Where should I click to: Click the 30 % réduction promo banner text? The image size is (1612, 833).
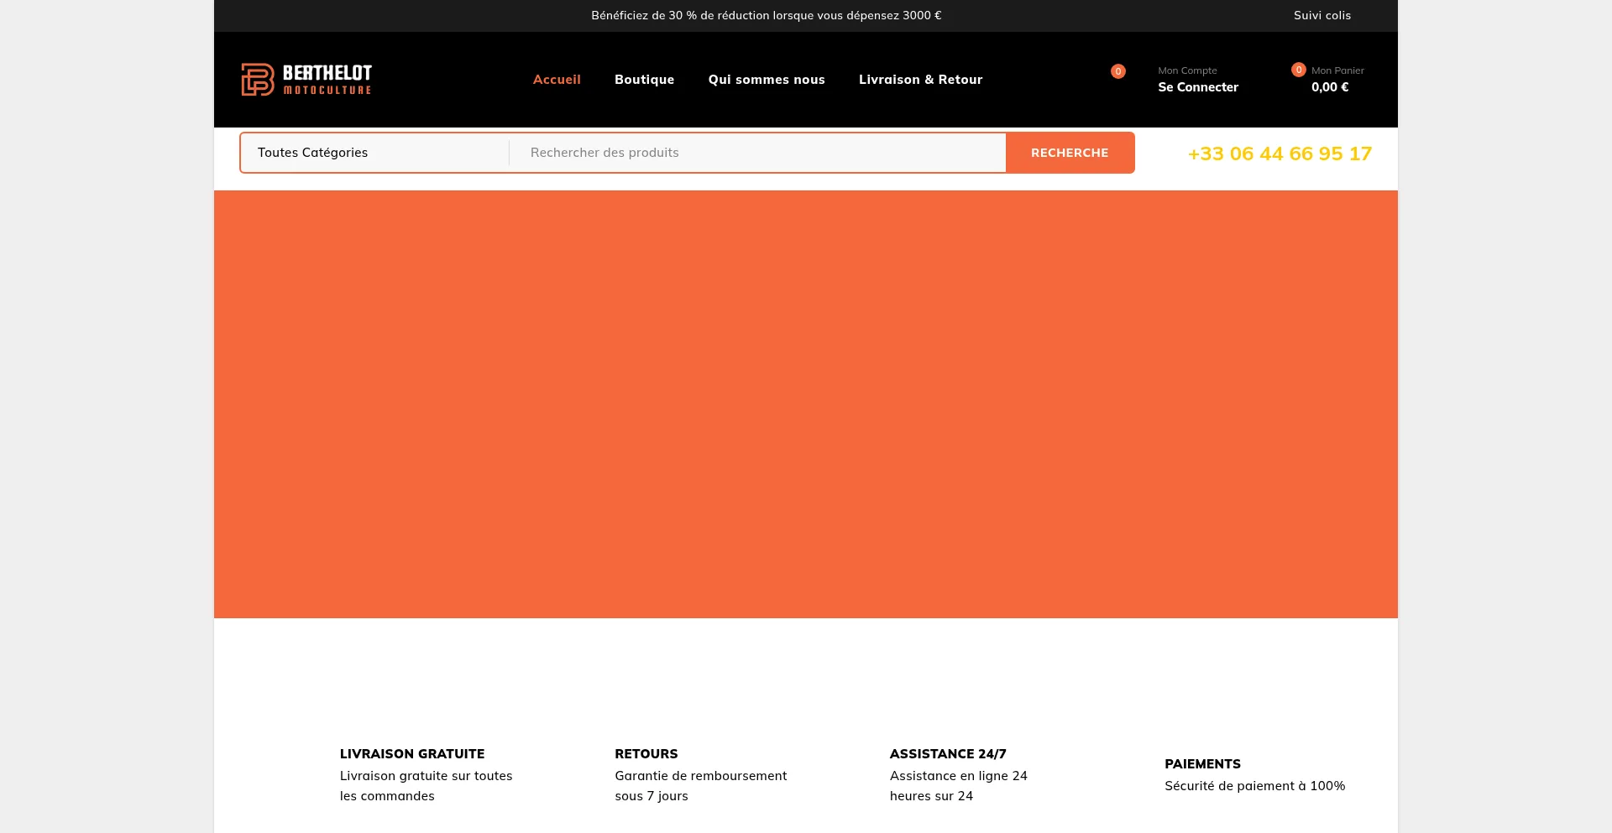[x=766, y=15]
